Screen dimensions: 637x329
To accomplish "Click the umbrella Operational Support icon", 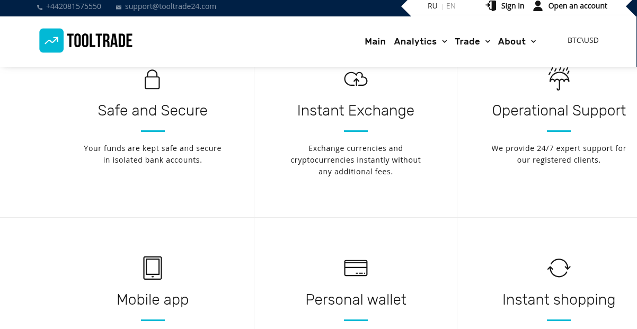I will (x=559, y=79).
